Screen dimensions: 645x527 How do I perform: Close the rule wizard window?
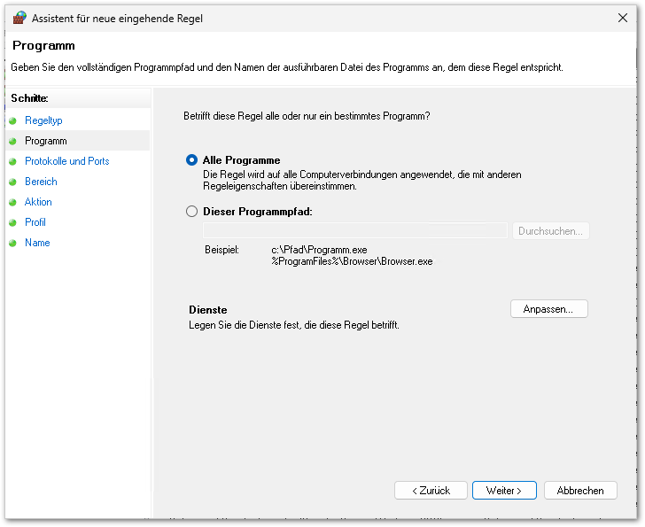(x=620, y=18)
